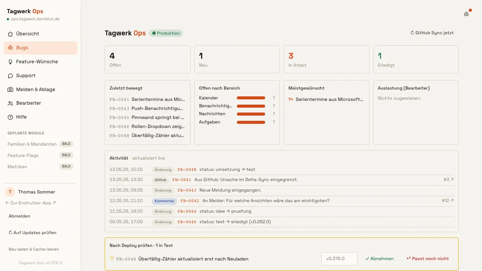Open the Bugs section in the sidebar
The image size is (482, 271).
(41, 48)
